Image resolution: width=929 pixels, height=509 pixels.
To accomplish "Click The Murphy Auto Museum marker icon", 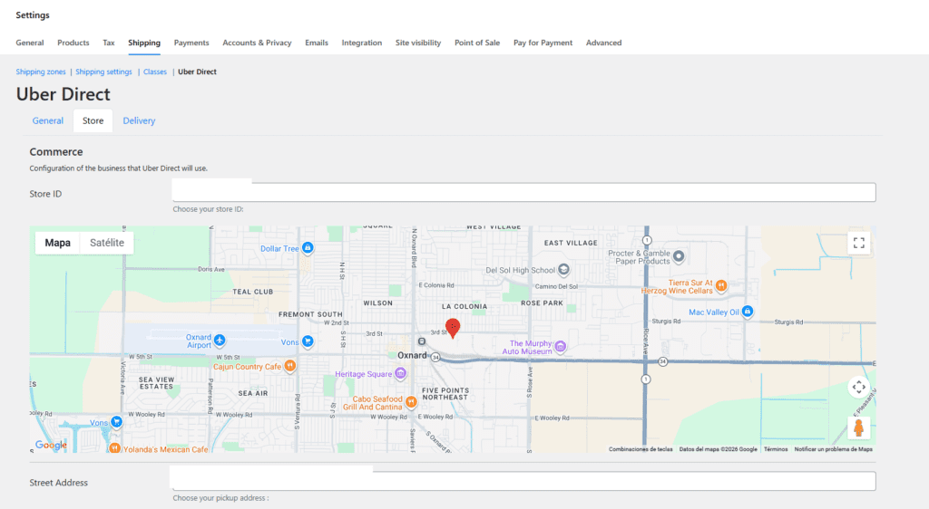I will click(560, 346).
